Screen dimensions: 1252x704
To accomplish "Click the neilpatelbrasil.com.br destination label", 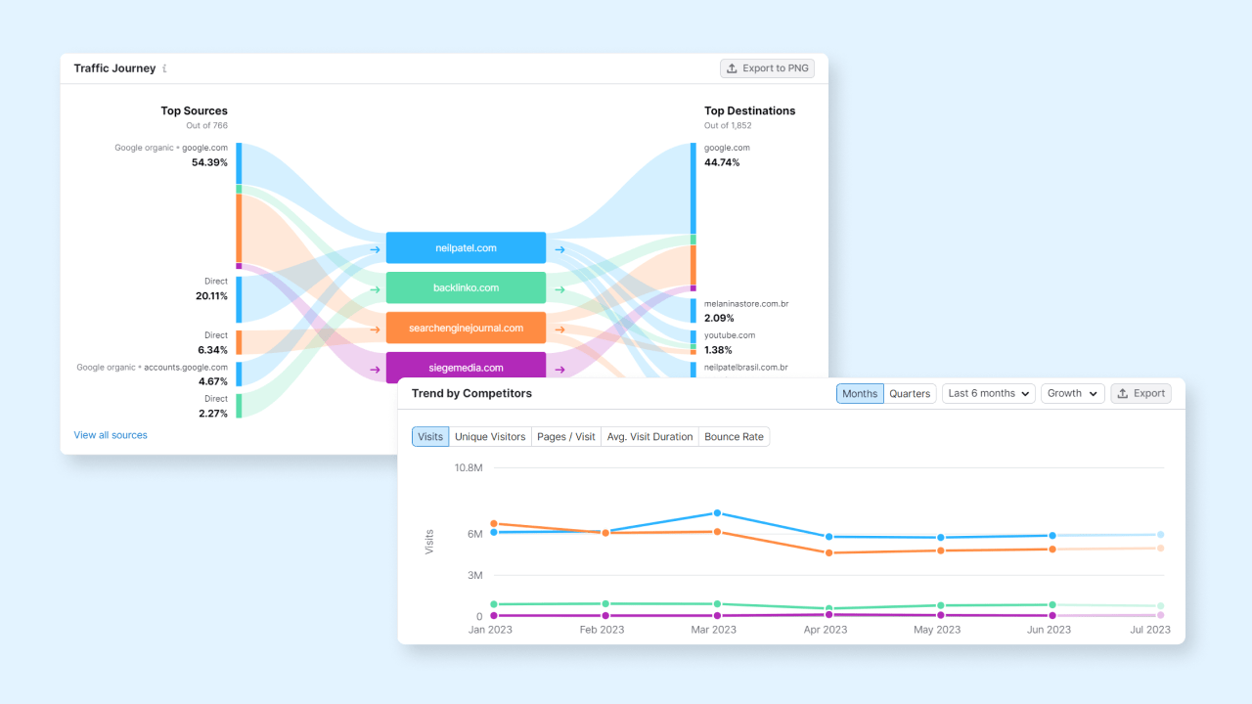I will (746, 368).
